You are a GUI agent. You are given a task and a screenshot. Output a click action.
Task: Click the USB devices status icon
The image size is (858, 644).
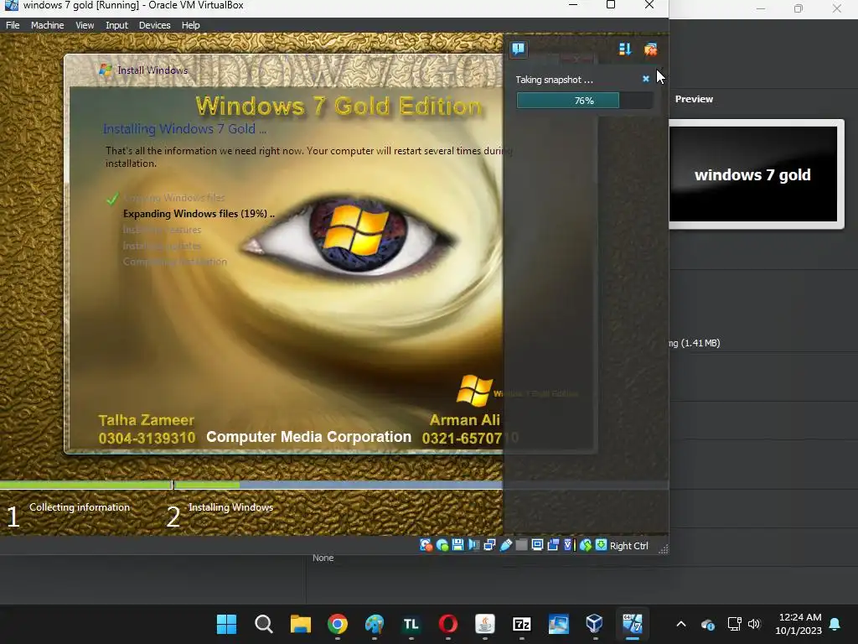coord(505,545)
